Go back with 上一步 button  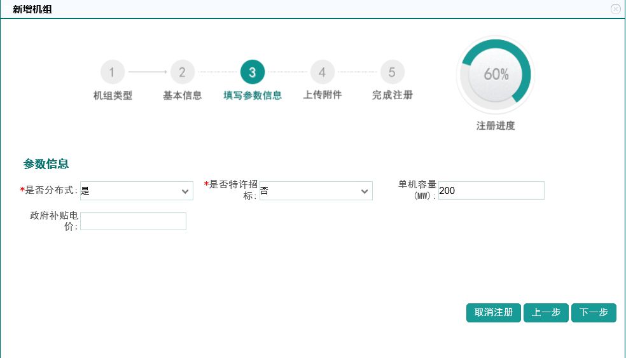(546, 313)
